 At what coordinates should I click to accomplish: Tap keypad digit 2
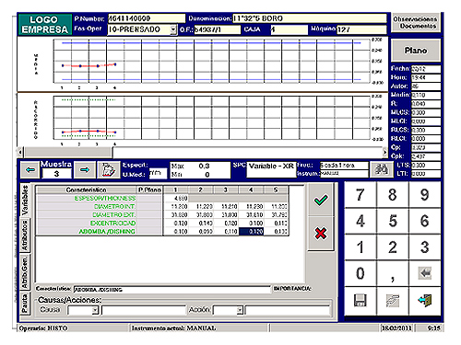(393, 247)
